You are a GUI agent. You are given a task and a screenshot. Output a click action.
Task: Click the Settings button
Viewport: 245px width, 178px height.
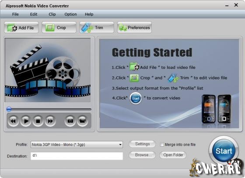[x=142, y=144]
